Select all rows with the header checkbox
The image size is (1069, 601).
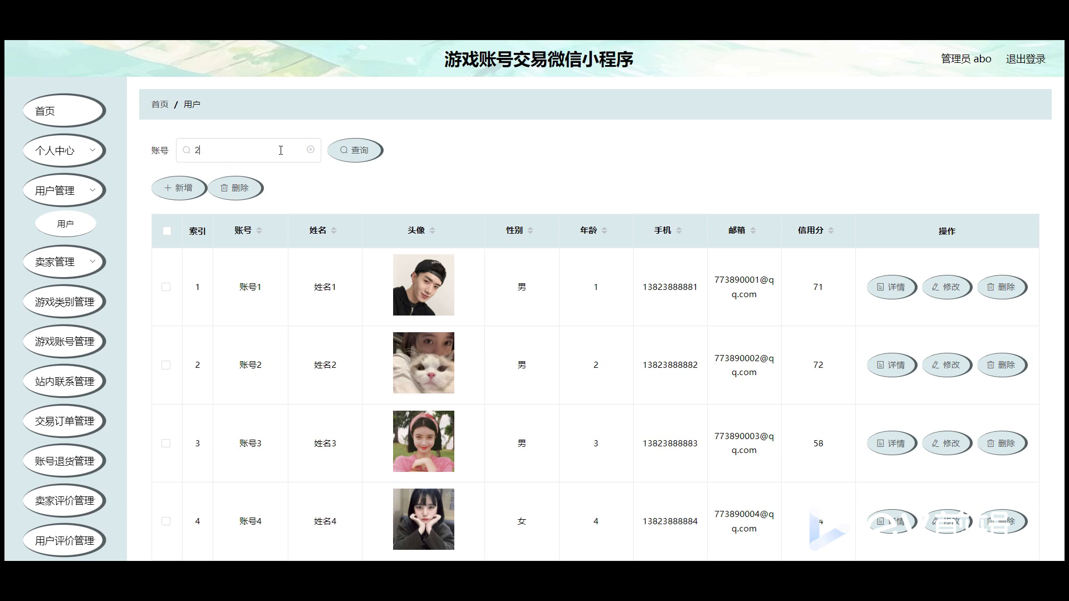pos(167,231)
